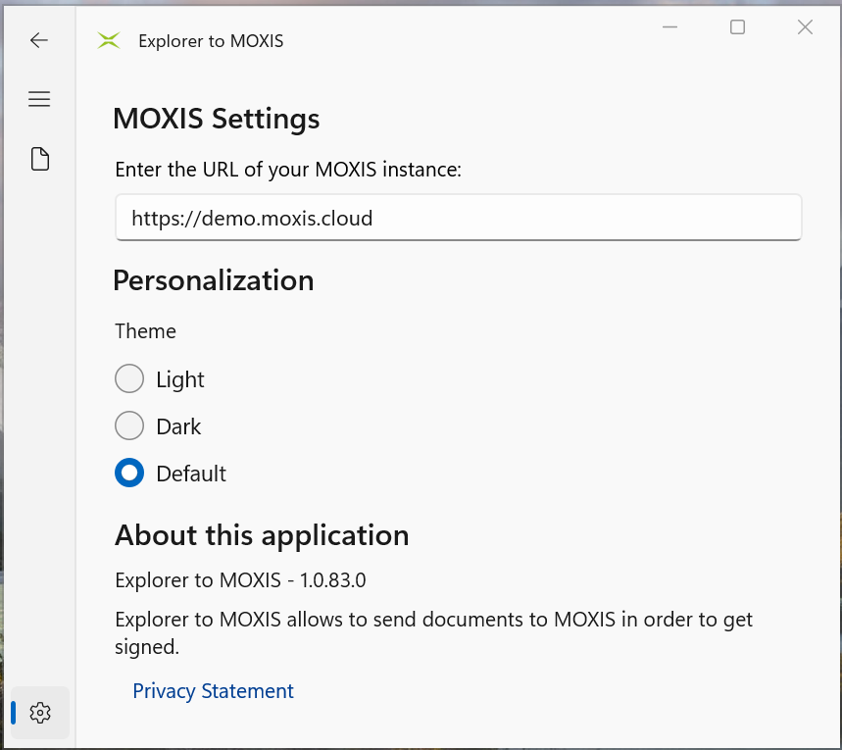Maximize the Explorer to MOXIS window

click(x=737, y=26)
